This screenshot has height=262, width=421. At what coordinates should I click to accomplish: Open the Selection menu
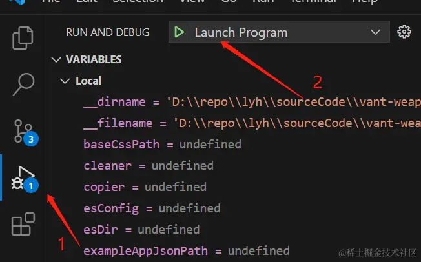138,2
